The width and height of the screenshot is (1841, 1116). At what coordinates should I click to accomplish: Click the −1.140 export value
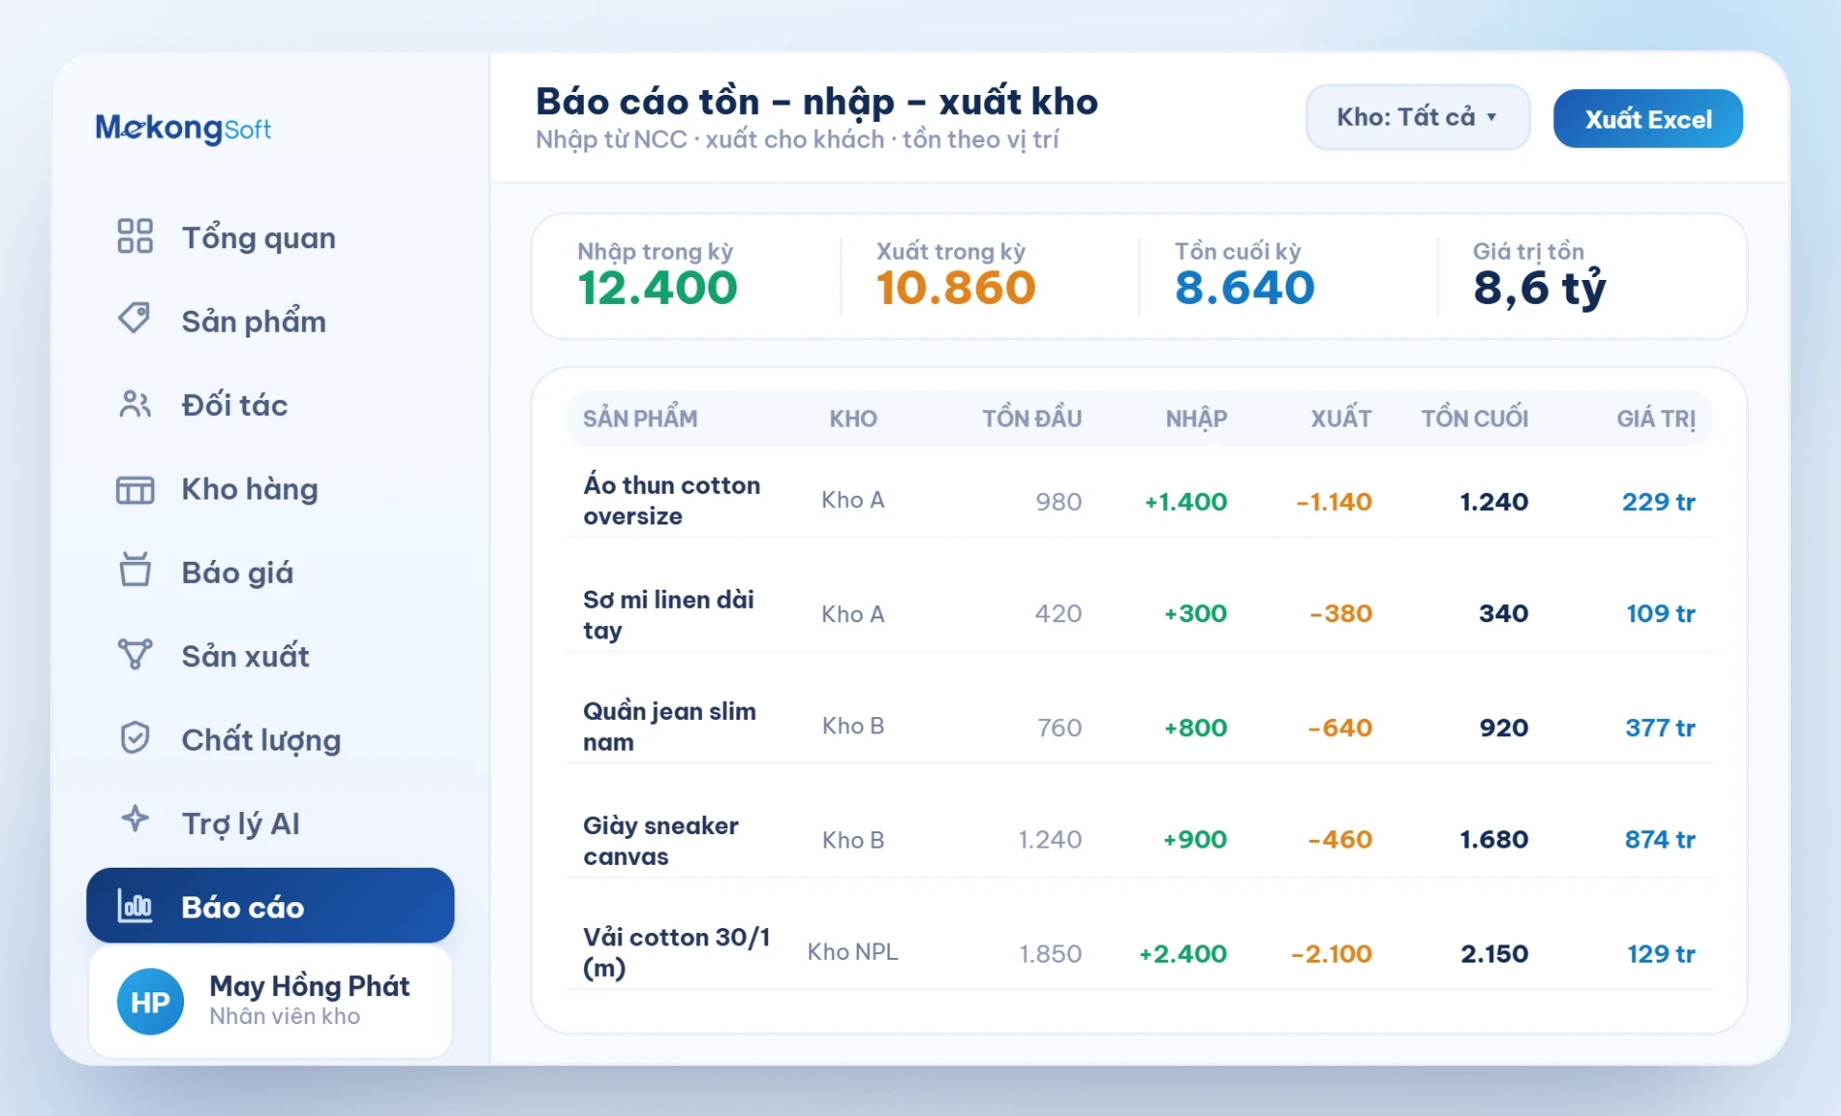(1334, 501)
